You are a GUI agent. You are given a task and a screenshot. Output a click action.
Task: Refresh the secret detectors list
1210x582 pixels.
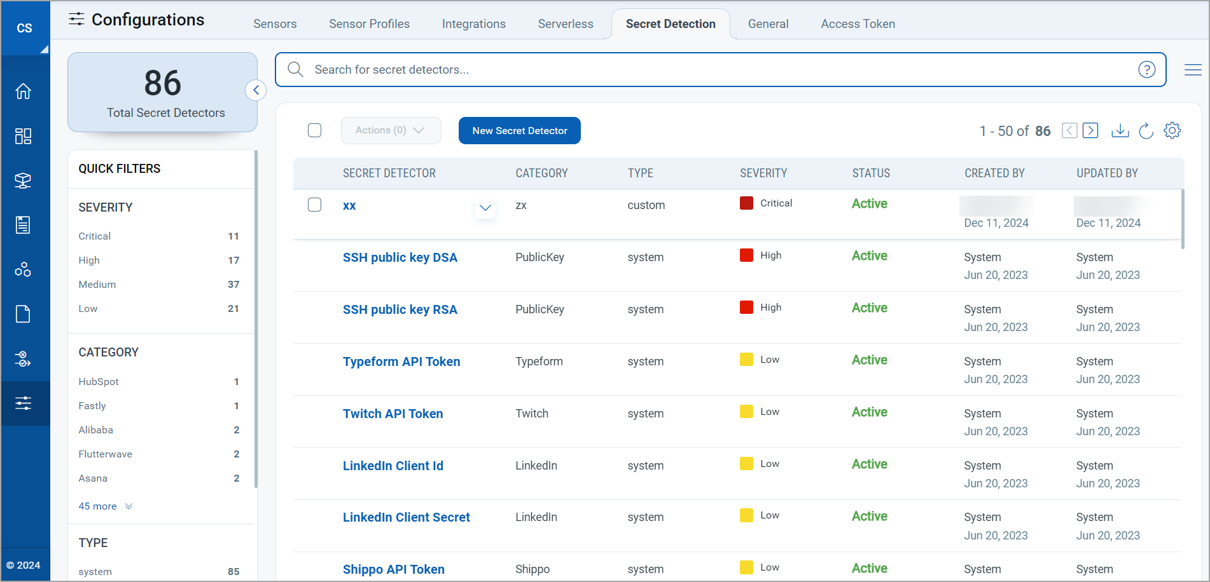1146,131
